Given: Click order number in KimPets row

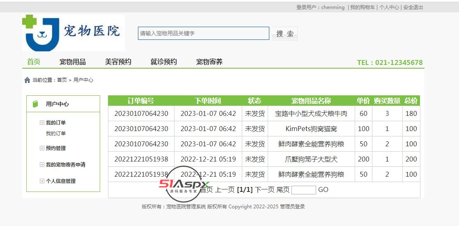Looking at the screenshot, I should (x=141, y=129).
